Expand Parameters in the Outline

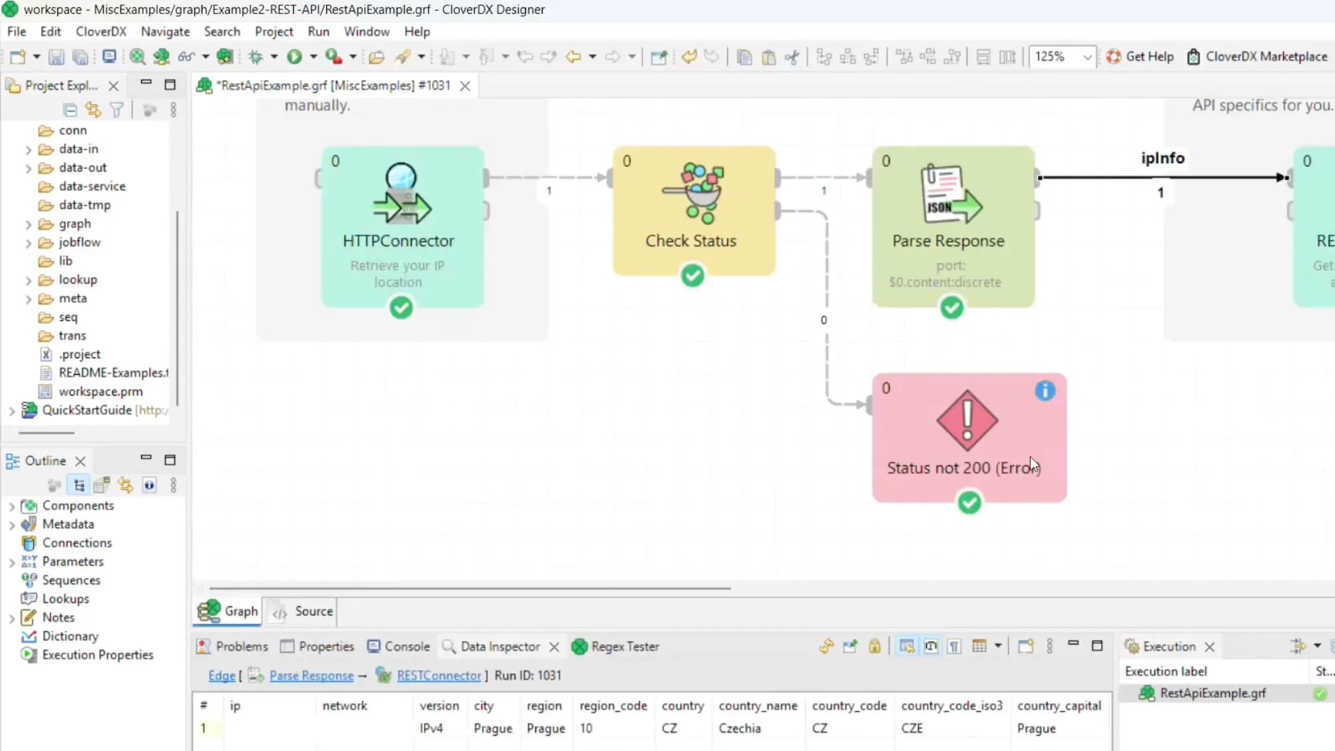tap(11, 562)
